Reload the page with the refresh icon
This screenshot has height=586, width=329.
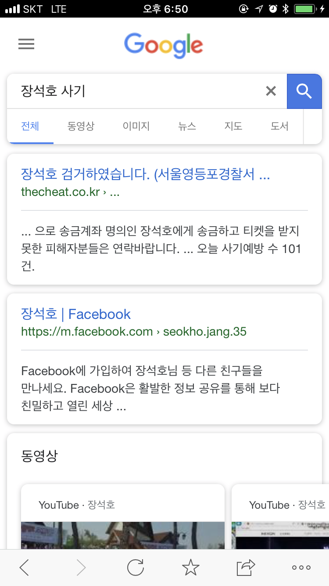[136, 568]
